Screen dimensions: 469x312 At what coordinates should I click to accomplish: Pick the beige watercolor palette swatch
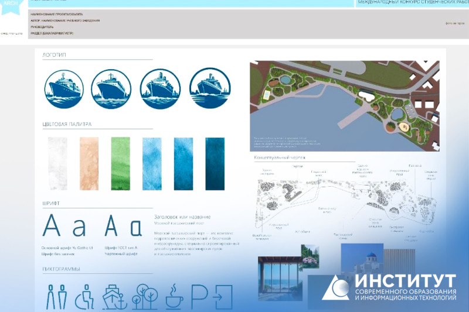[x=89, y=164]
